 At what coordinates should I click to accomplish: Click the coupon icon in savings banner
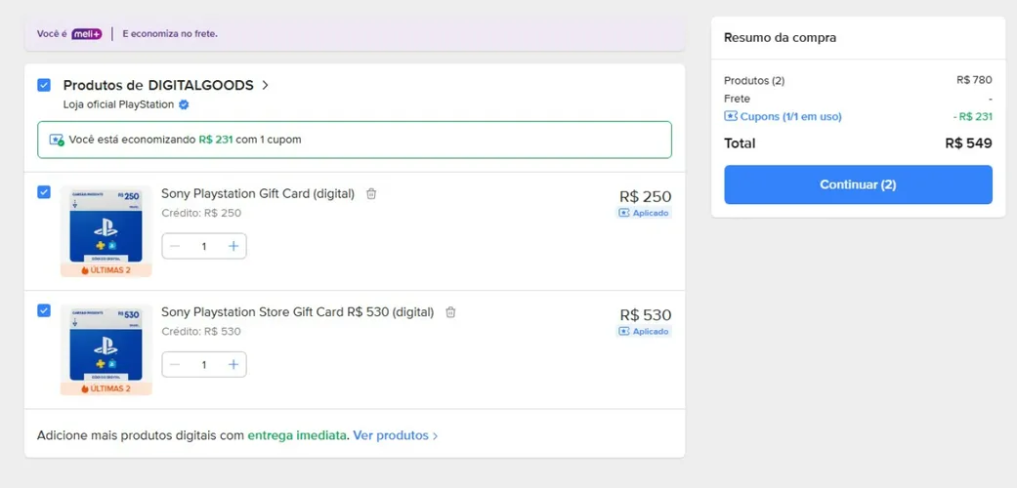tap(57, 140)
